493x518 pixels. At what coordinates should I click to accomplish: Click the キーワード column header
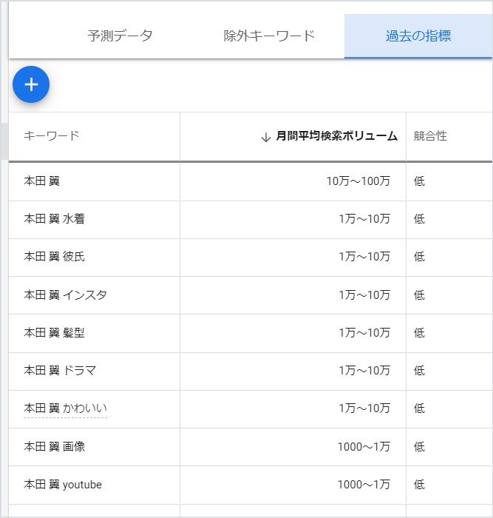point(52,135)
